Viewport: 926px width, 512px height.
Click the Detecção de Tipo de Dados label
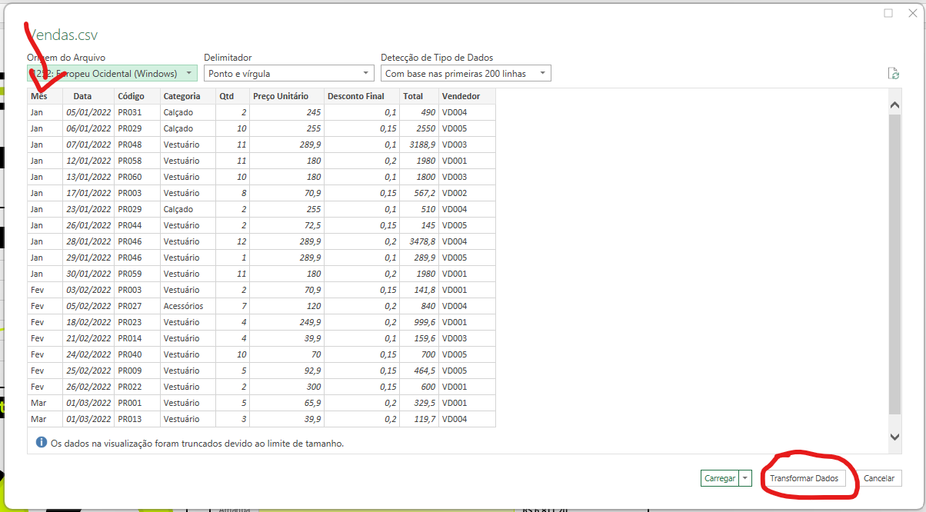(437, 58)
